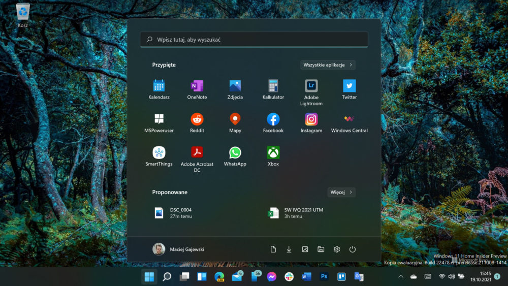508x286 pixels.
Task: Launch the Facebook app
Action: (x=273, y=123)
